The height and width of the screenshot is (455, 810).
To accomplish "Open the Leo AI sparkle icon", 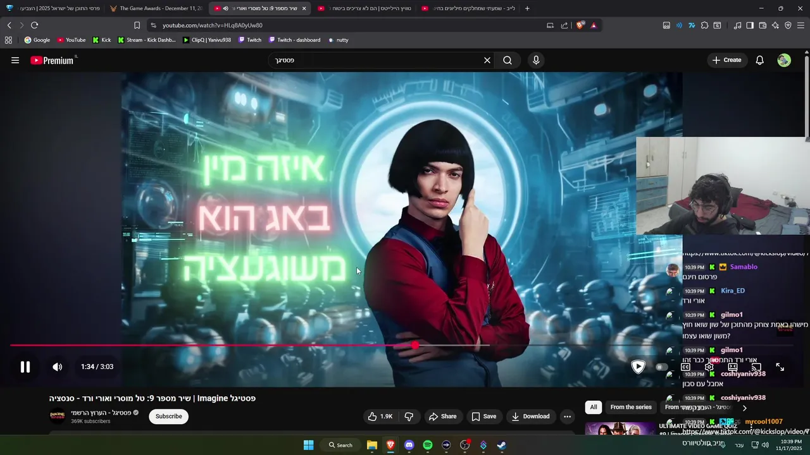I will pos(775,25).
